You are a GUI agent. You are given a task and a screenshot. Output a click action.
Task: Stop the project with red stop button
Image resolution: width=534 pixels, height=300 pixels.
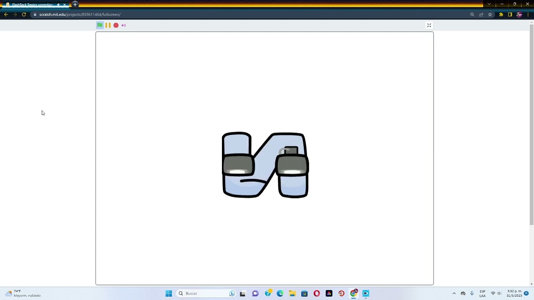coord(116,25)
